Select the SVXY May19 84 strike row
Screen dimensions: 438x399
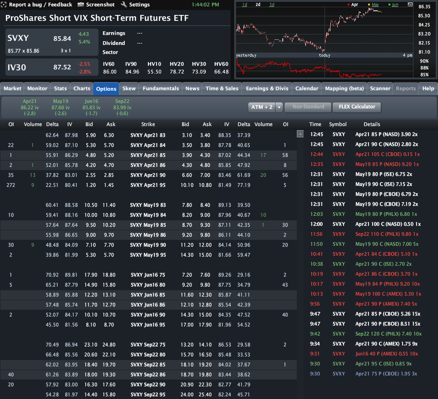coord(148,215)
